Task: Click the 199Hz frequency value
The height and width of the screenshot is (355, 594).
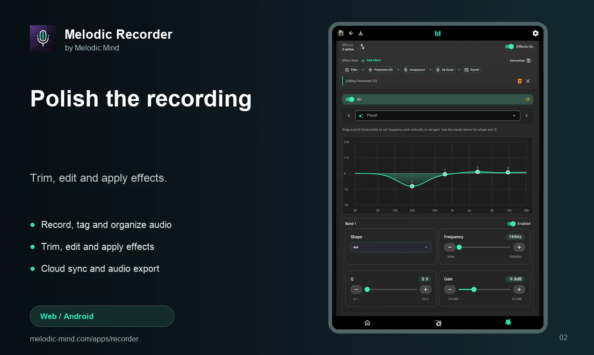Action: coord(515,237)
